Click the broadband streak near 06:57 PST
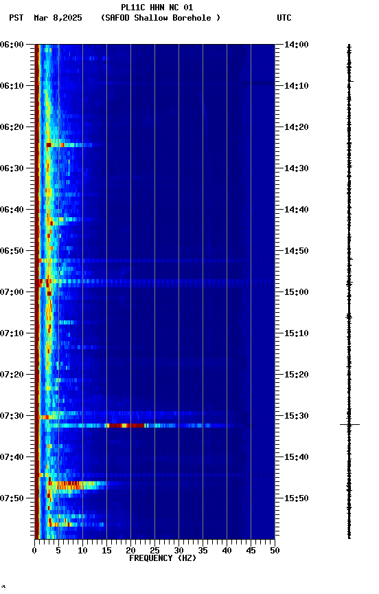The image size is (379, 594). pos(155,282)
